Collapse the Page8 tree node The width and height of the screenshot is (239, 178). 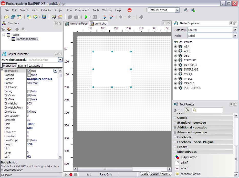click(4, 35)
